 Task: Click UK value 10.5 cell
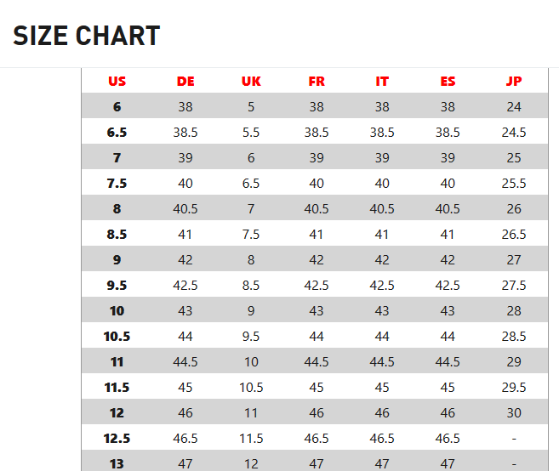coord(251,388)
